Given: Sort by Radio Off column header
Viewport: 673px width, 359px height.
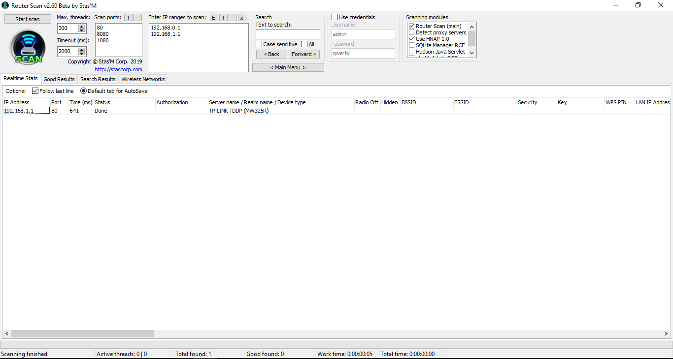Looking at the screenshot, I should 367,102.
